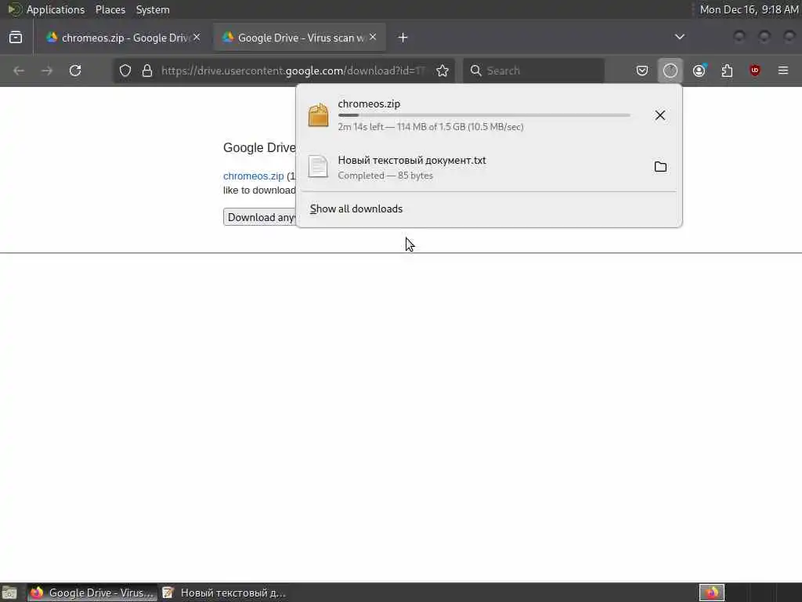This screenshot has width=802, height=602.
Task: Open the chromeos.zip page link
Action: click(253, 176)
